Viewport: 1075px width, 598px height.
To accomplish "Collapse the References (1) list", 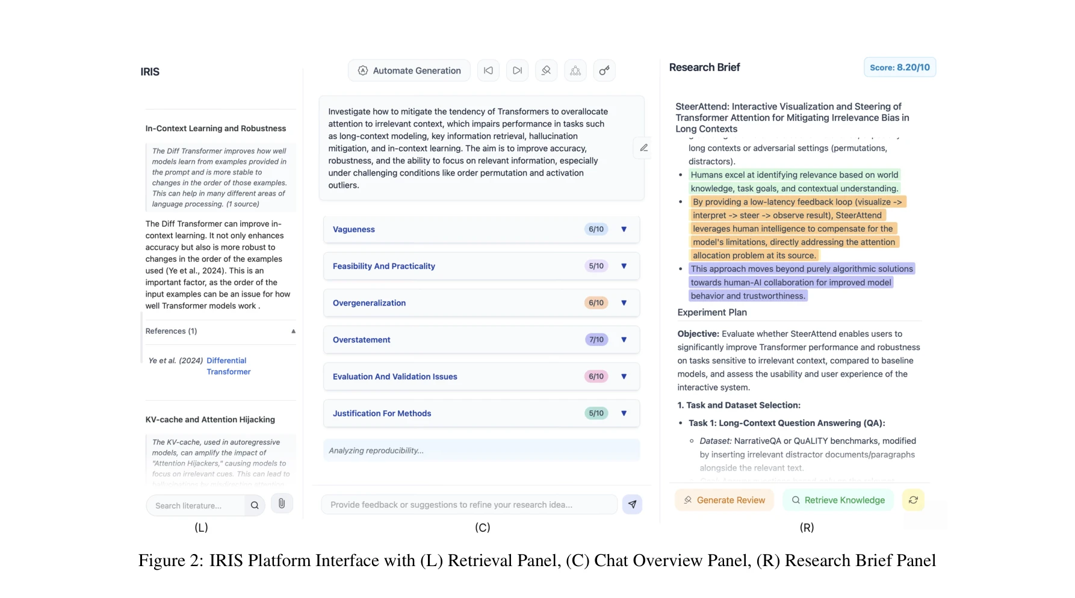I will click(x=293, y=331).
